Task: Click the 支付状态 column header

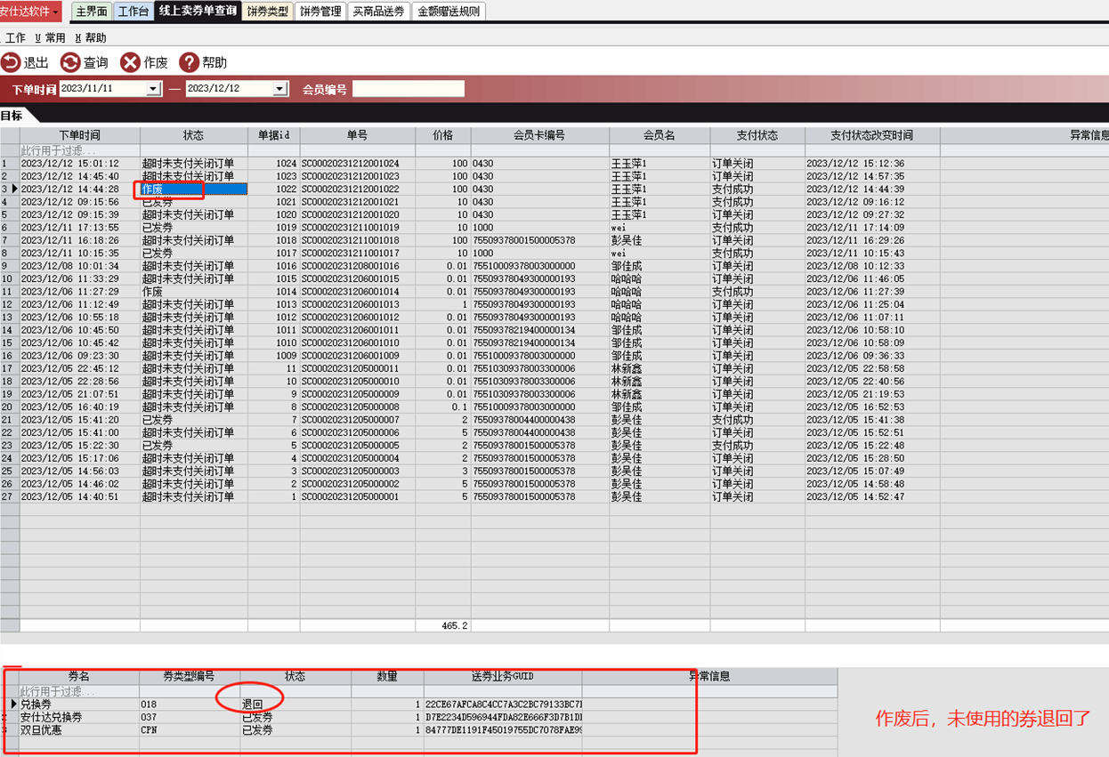Action: pos(757,135)
